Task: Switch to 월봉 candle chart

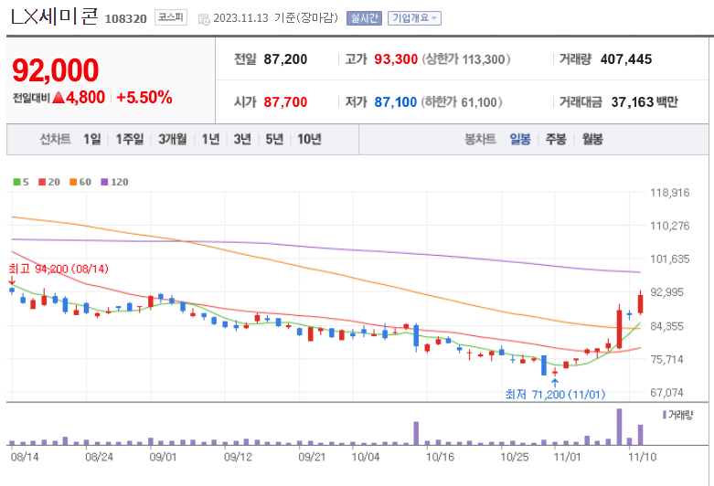Action: 592,139
